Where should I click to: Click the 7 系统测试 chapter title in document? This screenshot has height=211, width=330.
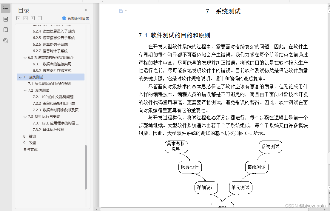tap(223, 11)
